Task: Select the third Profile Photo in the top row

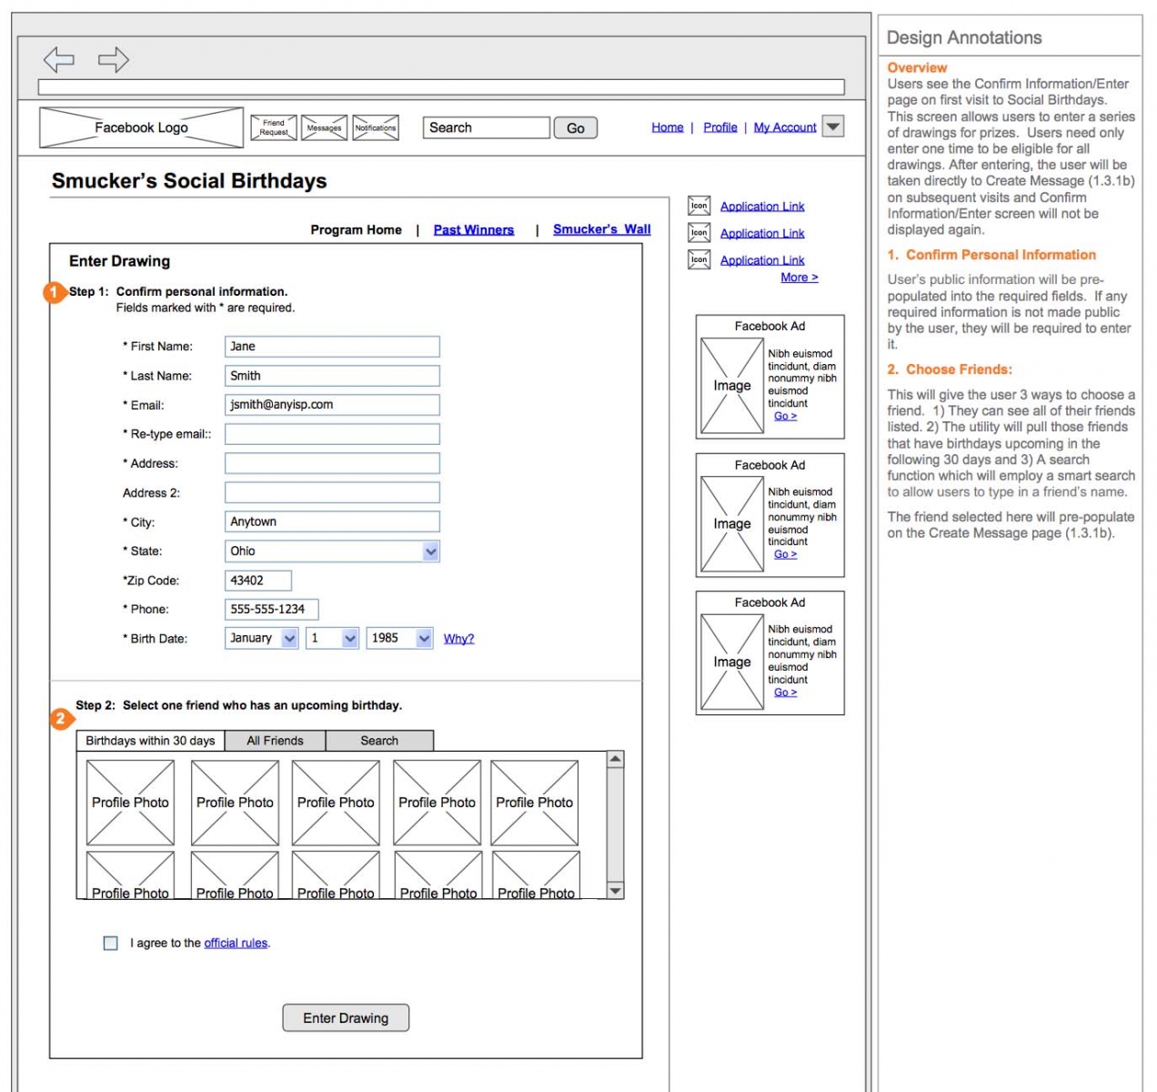Action: pos(336,803)
